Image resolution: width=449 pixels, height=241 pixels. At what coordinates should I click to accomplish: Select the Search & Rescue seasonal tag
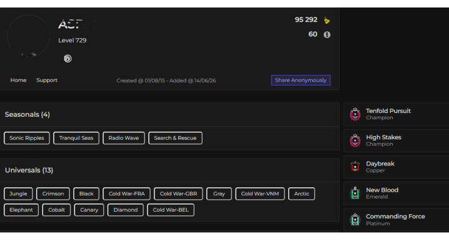click(x=175, y=138)
